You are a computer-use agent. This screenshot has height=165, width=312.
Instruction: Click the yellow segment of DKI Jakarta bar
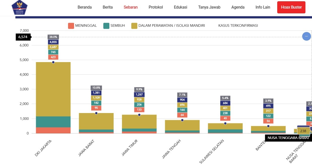click(53, 88)
